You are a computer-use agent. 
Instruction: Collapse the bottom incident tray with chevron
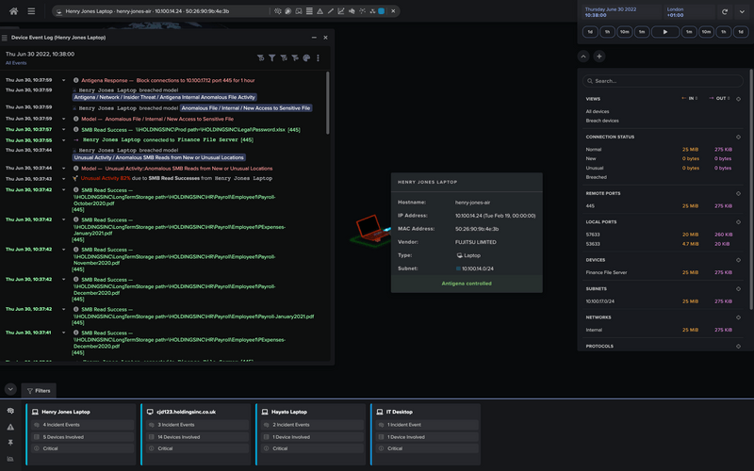[x=10, y=389]
